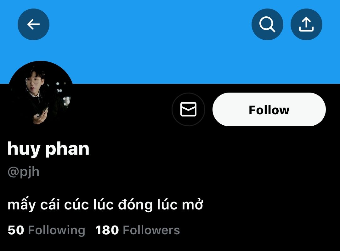This screenshot has width=340, height=251.
Task: Tap the share profile upload icon
Action: [306, 24]
